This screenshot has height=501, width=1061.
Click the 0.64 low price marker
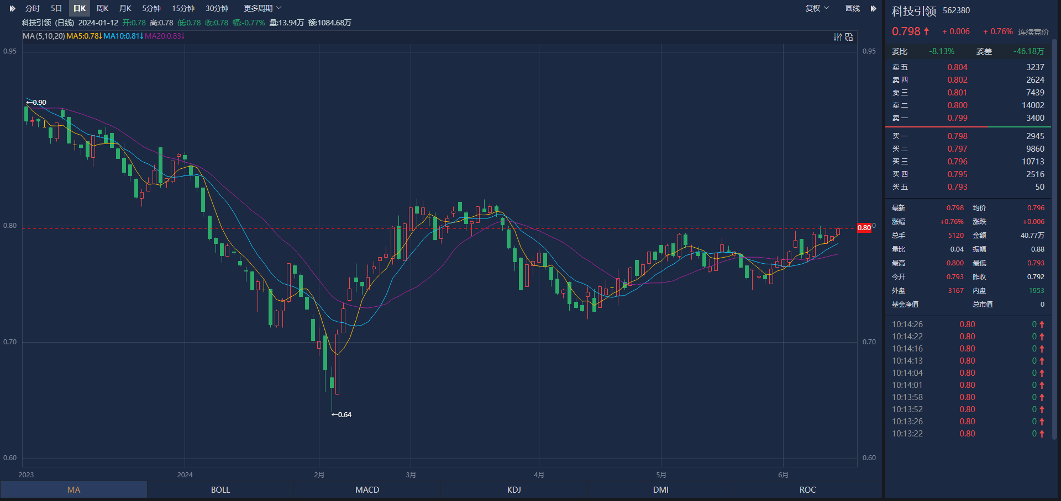tap(342, 414)
